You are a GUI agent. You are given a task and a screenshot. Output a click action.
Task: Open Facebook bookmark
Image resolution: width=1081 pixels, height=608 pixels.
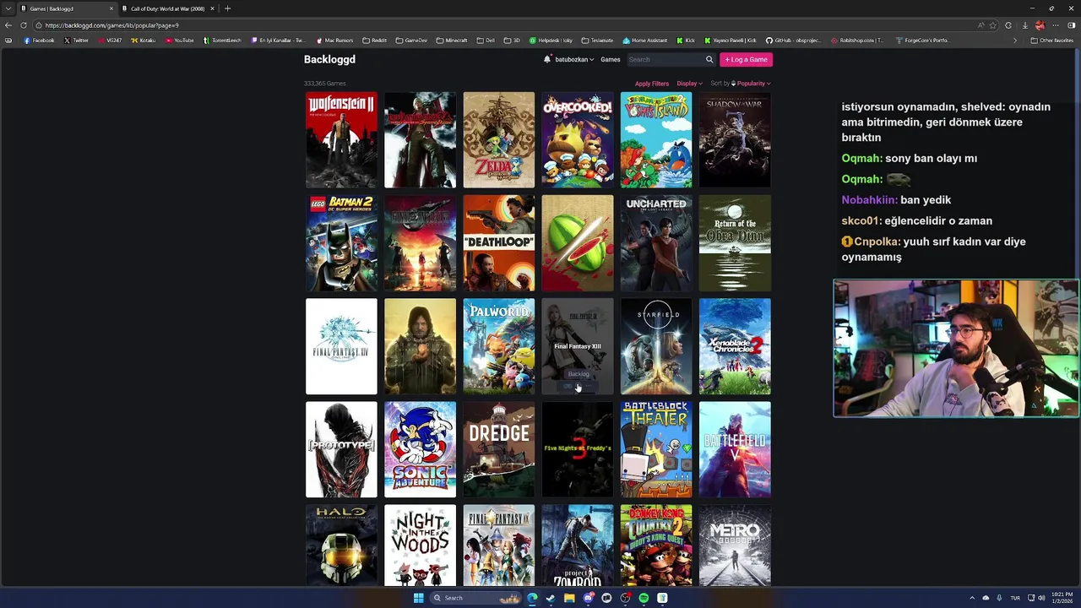point(39,40)
